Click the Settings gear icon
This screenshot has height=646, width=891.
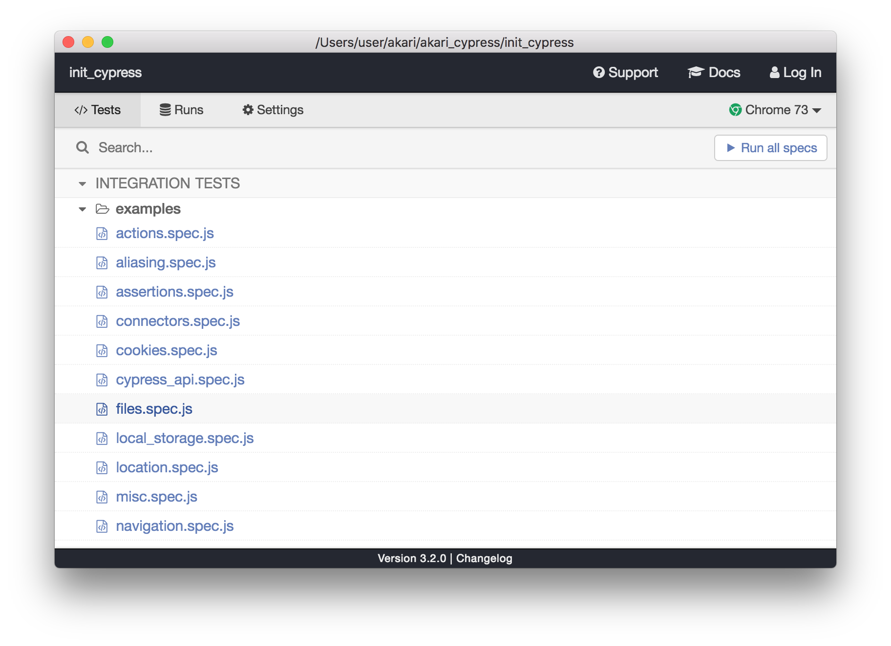pyautogui.click(x=248, y=110)
